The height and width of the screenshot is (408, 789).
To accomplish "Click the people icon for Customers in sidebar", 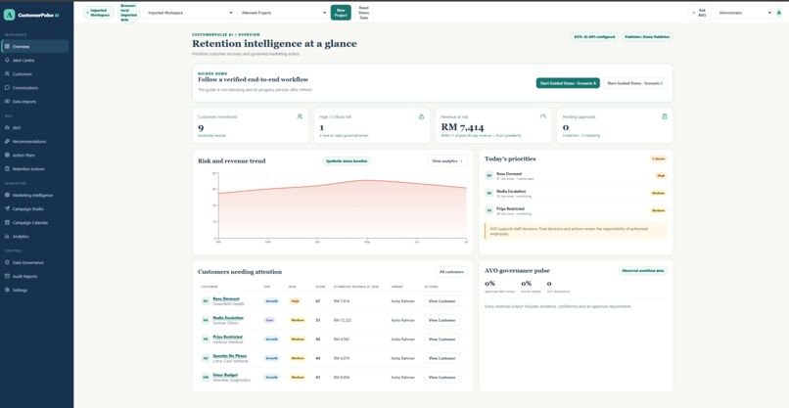I will [x=7, y=74].
